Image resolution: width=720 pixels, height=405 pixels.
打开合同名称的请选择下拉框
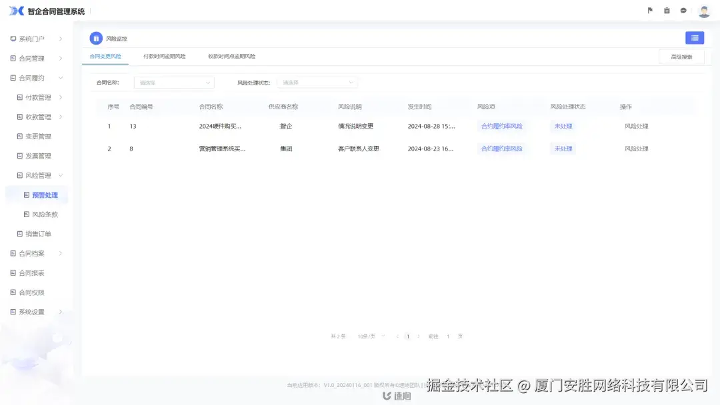[x=173, y=83]
